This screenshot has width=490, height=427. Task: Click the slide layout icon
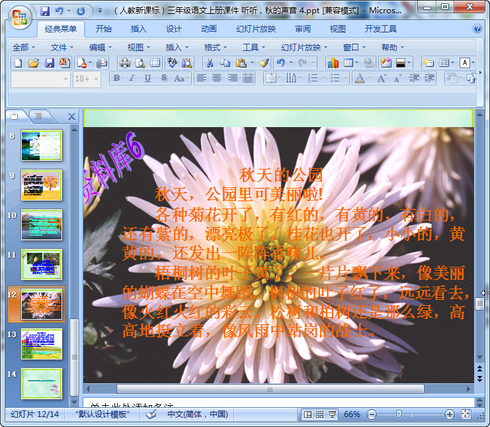[x=444, y=63]
